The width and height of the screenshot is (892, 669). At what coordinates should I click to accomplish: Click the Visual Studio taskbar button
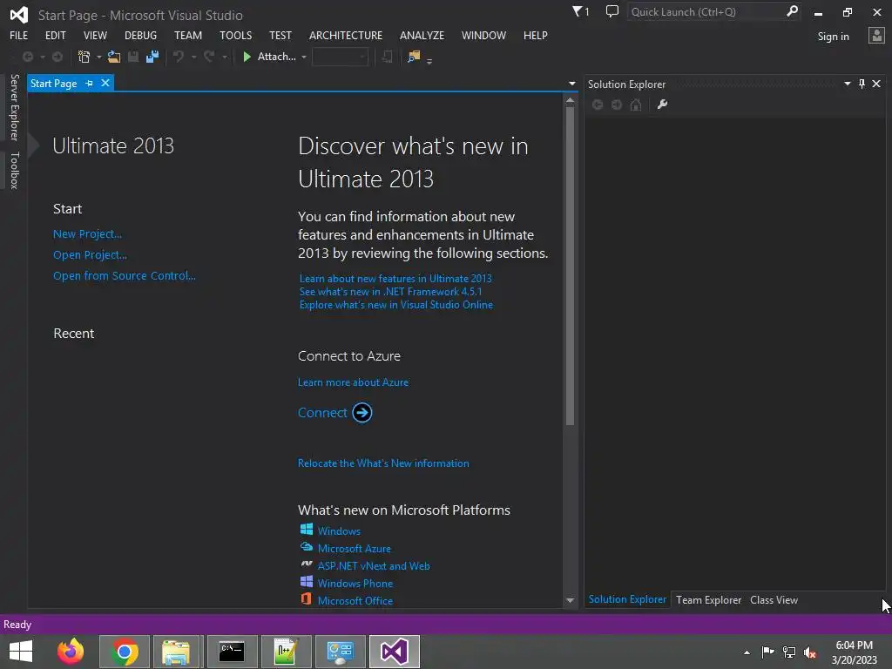pos(395,652)
